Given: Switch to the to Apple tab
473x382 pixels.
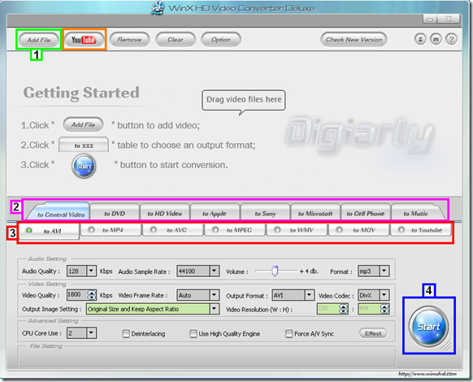Looking at the screenshot, I should 215,213.
